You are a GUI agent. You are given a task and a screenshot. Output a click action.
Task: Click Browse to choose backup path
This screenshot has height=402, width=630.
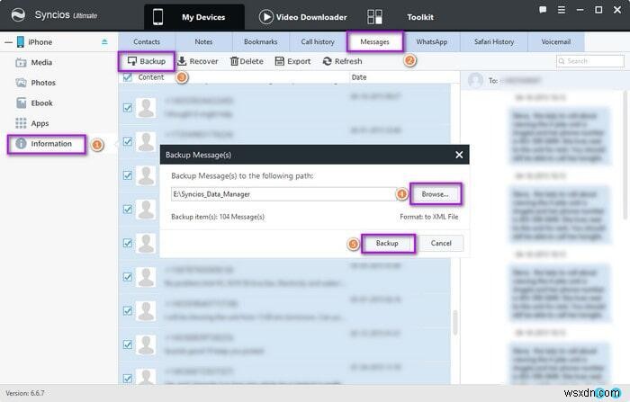435,194
